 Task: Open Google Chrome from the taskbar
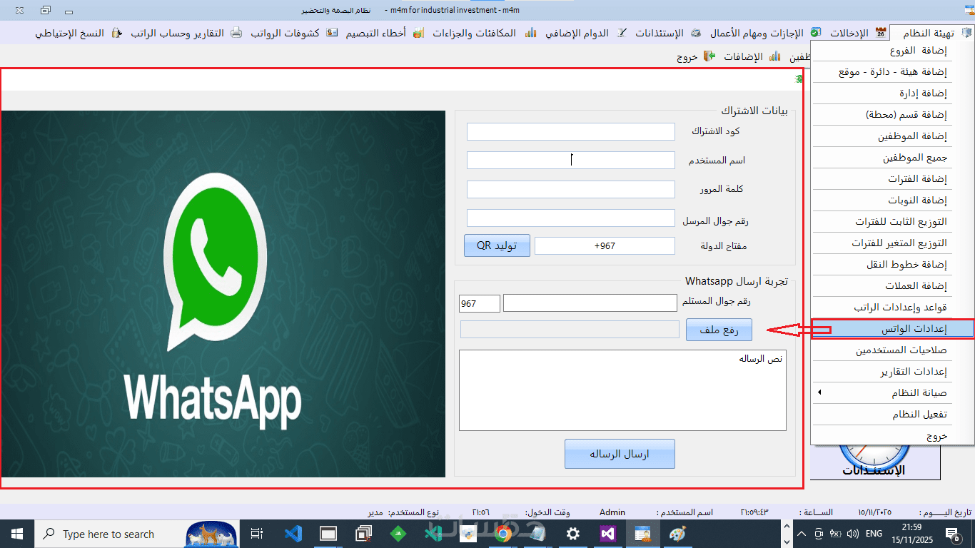coord(503,534)
